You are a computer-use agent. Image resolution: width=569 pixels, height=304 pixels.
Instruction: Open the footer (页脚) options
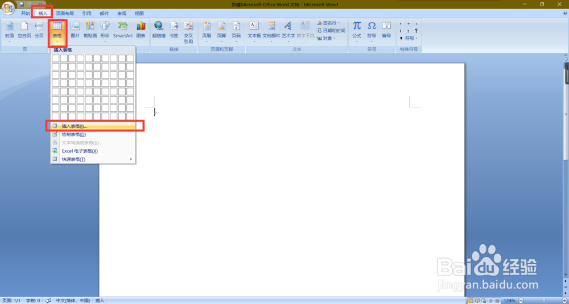point(221,31)
